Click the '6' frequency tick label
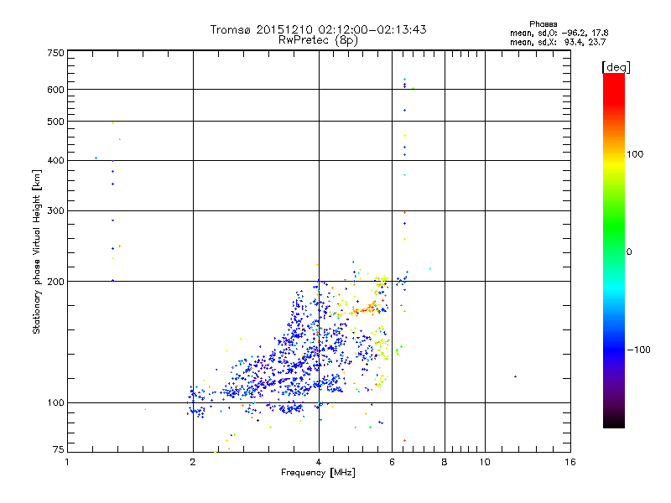The width and height of the screenshot is (671, 503). point(392,462)
